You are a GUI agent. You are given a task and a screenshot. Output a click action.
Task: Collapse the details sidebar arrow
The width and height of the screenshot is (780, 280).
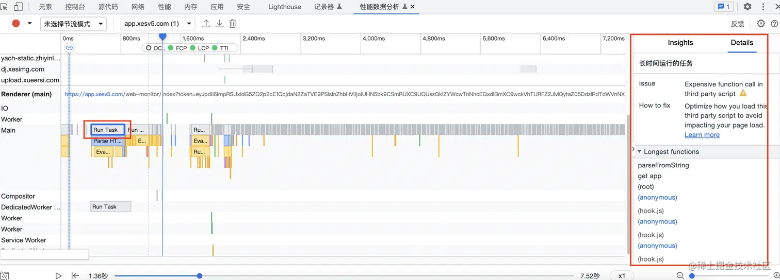pyautogui.click(x=633, y=149)
